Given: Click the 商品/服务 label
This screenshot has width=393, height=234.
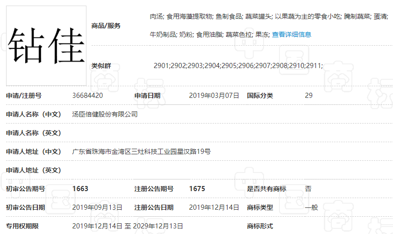Looking at the screenshot, I should click(106, 26).
